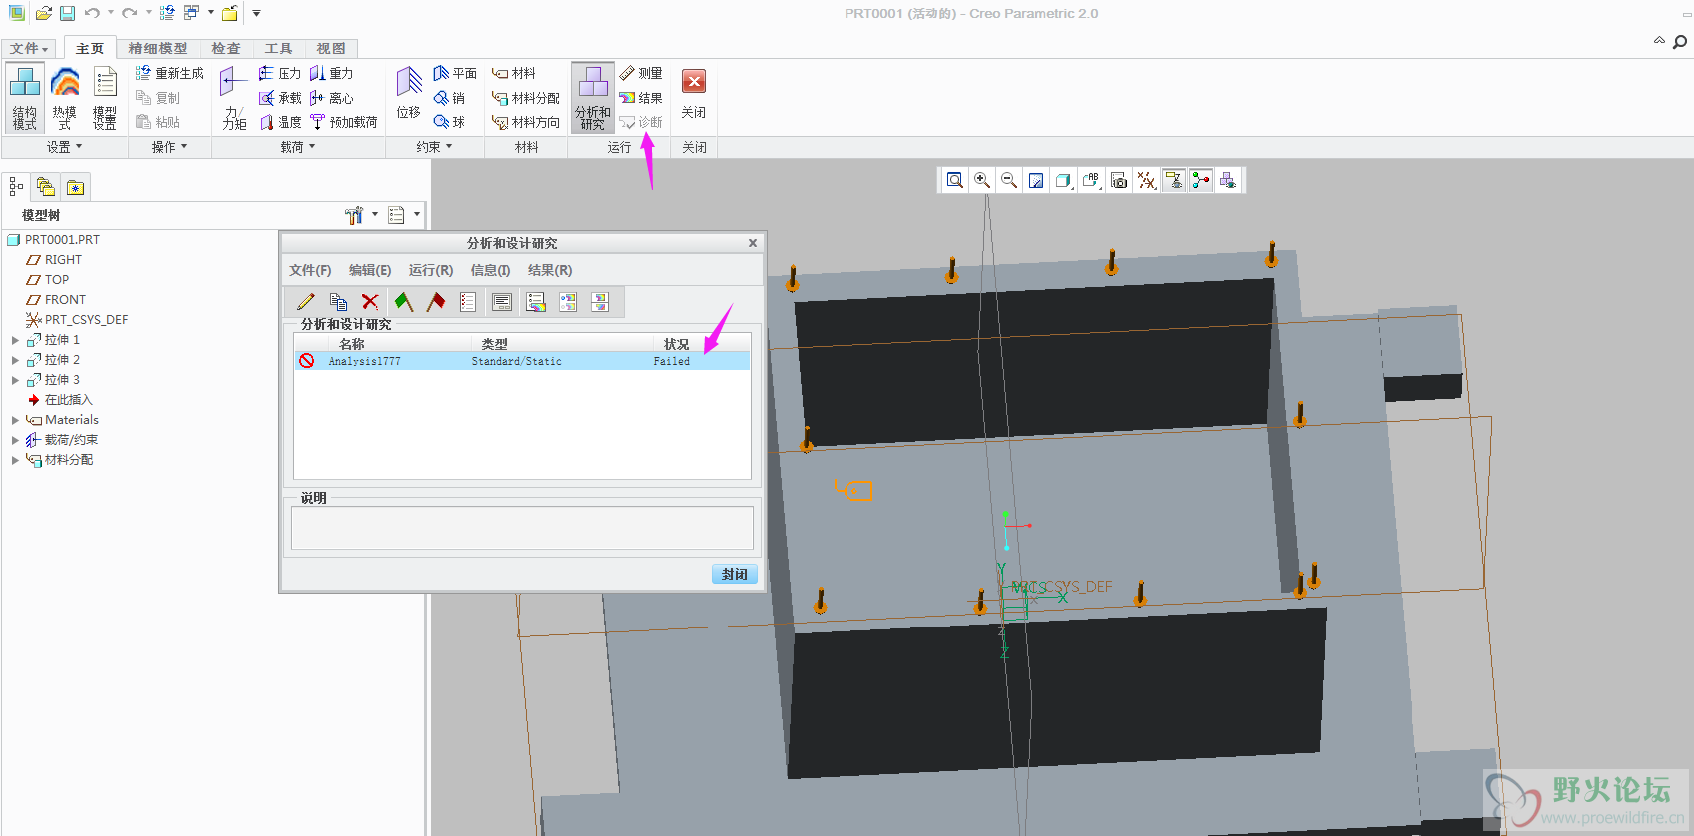Add a 离心 centrifugal load
The height and width of the screenshot is (836, 1694).
pos(331,98)
